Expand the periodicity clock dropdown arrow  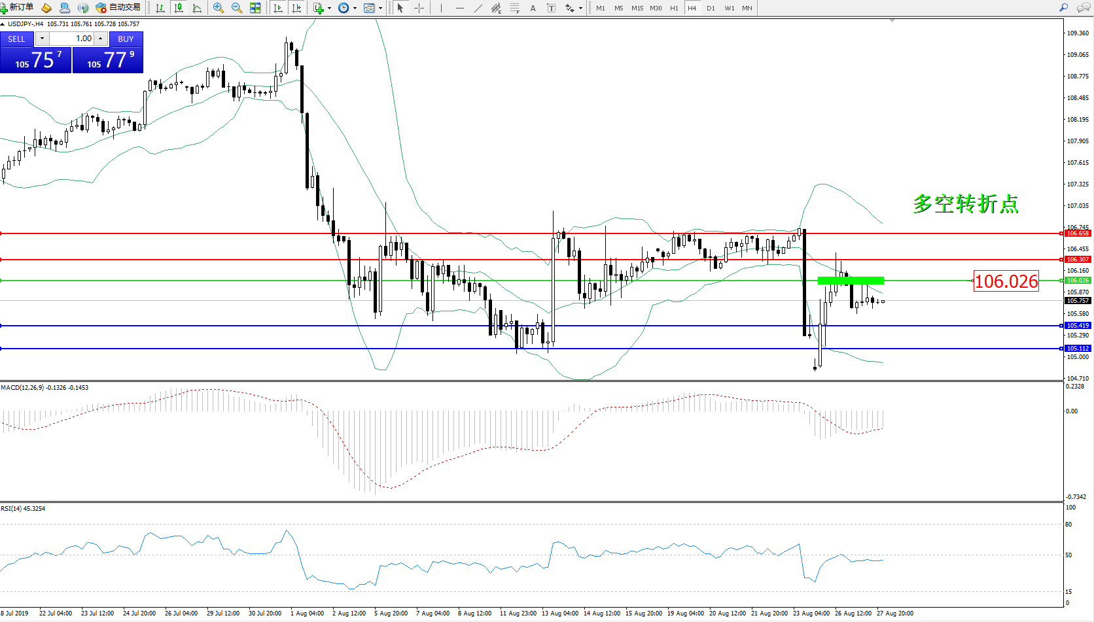355,9
